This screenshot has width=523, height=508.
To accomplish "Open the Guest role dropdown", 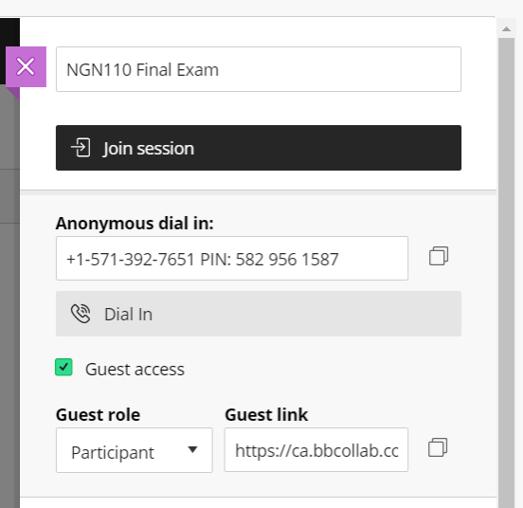I will point(135,450).
